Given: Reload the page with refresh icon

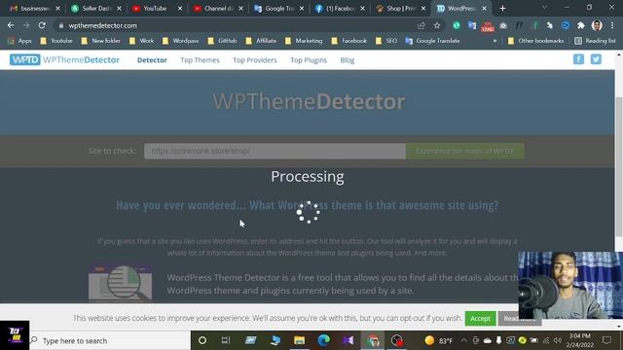Looking at the screenshot, I should (42, 25).
